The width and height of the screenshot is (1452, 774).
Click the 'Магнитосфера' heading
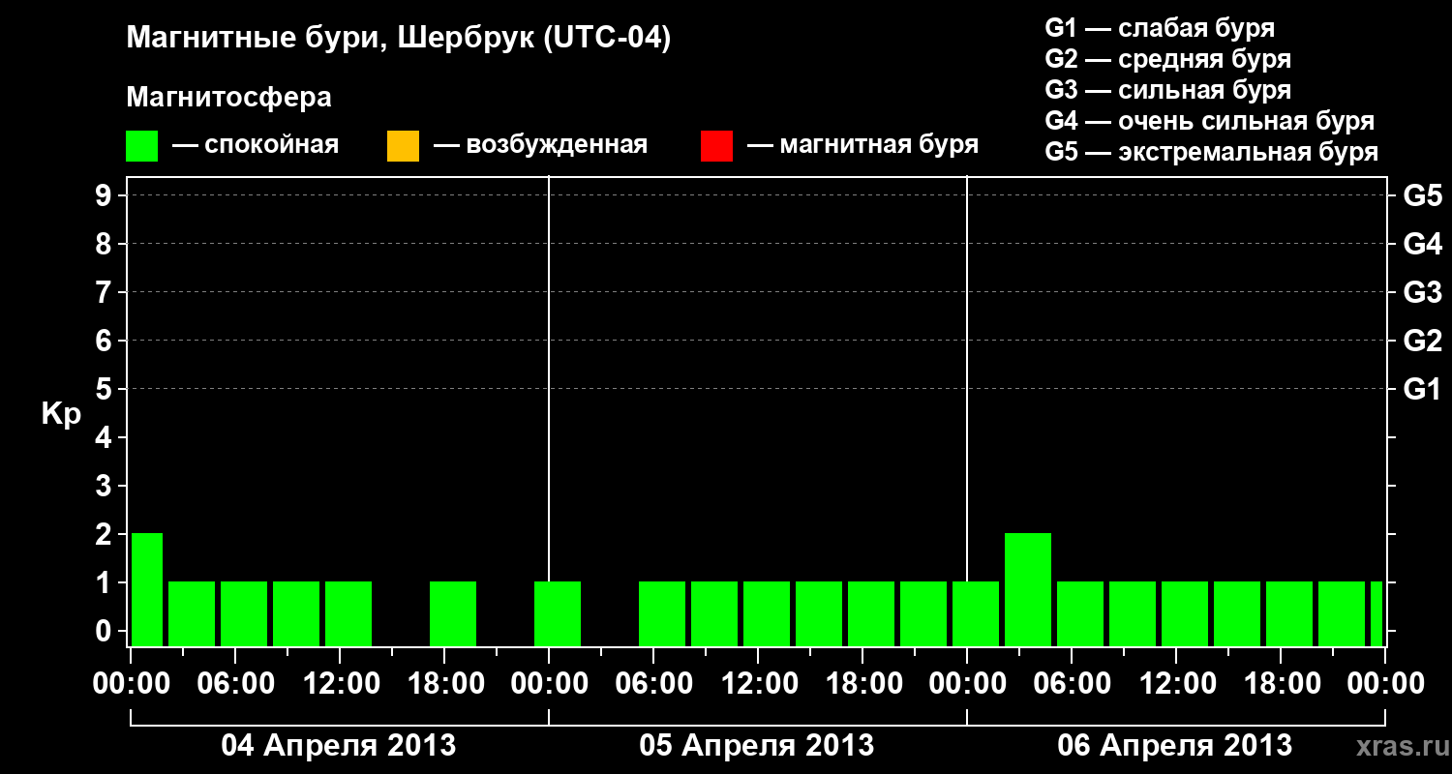tap(228, 98)
